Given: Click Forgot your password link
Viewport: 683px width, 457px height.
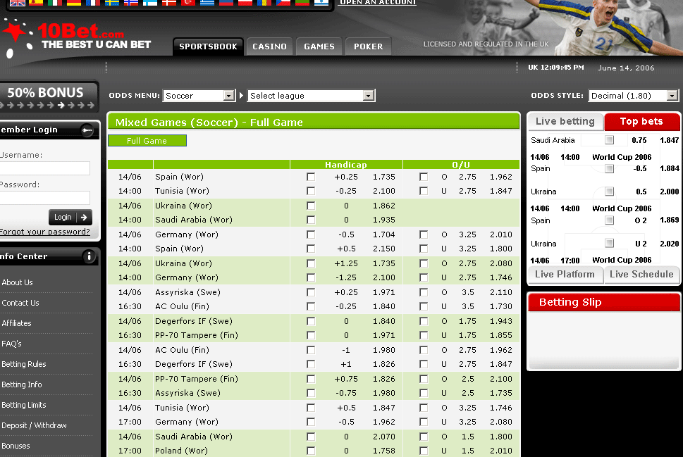Looking at the screenshot, I should tap(45, 232).
